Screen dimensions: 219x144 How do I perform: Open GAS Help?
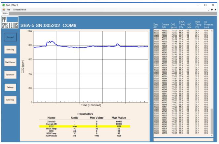(x=10, y=99)
